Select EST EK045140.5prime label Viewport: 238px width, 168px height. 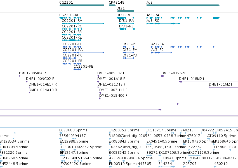tap(162, 142)
